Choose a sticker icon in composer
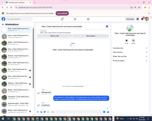The width and height of the screenshot is (152, 121). point(45,112)
